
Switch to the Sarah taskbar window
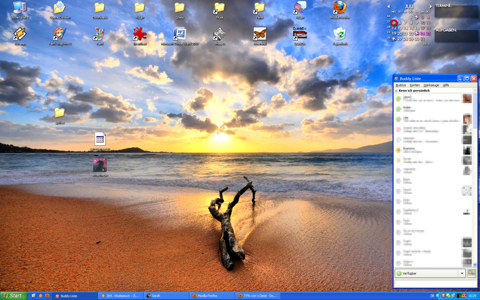coord(165,296)
